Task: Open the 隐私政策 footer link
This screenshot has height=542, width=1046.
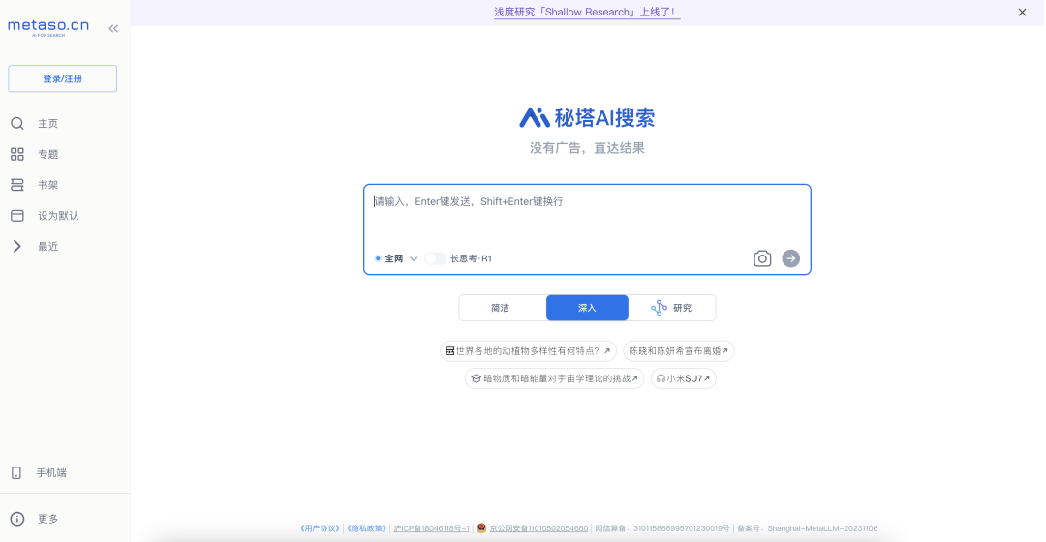Action: [x=366, y=528]
